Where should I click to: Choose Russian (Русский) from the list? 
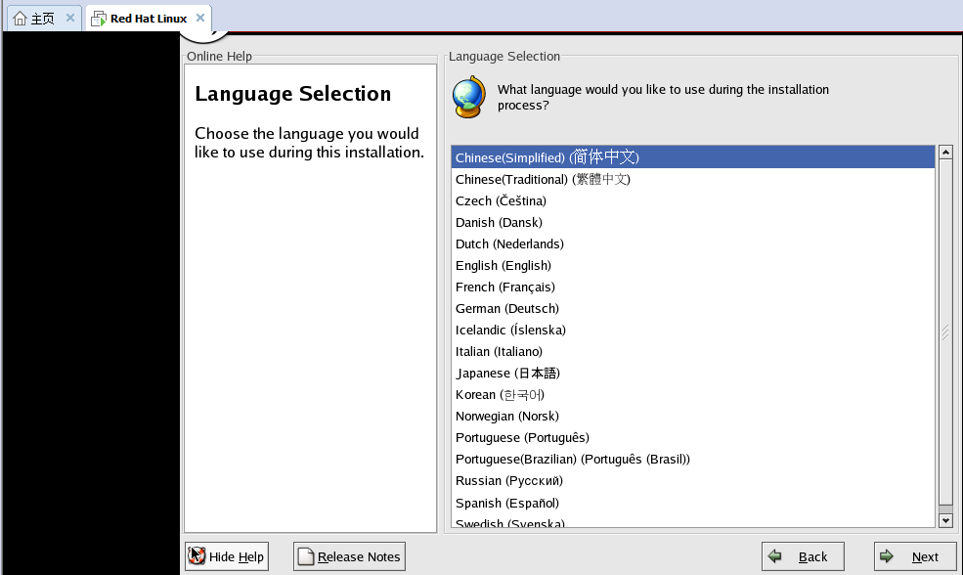point(693,480)
